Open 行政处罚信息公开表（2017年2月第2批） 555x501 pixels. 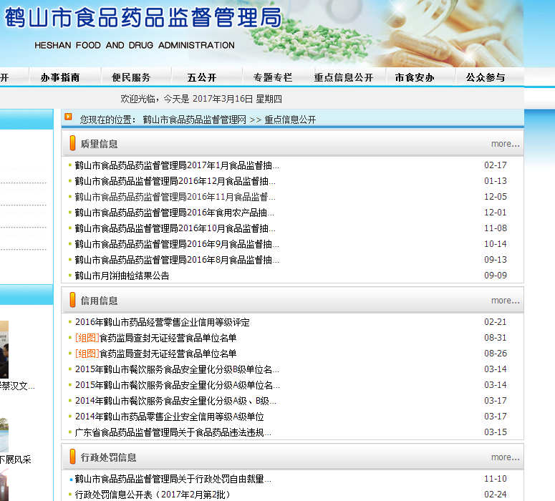point(153,495)
